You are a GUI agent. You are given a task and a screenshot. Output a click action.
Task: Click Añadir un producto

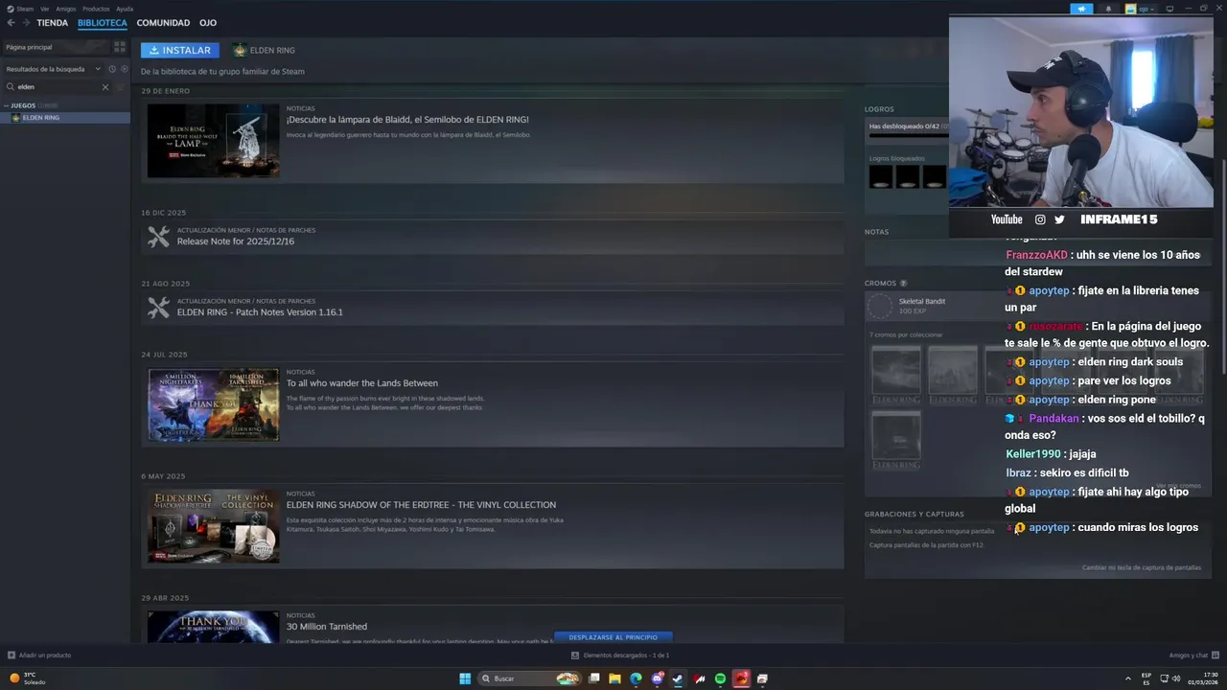tap(39, 655)
